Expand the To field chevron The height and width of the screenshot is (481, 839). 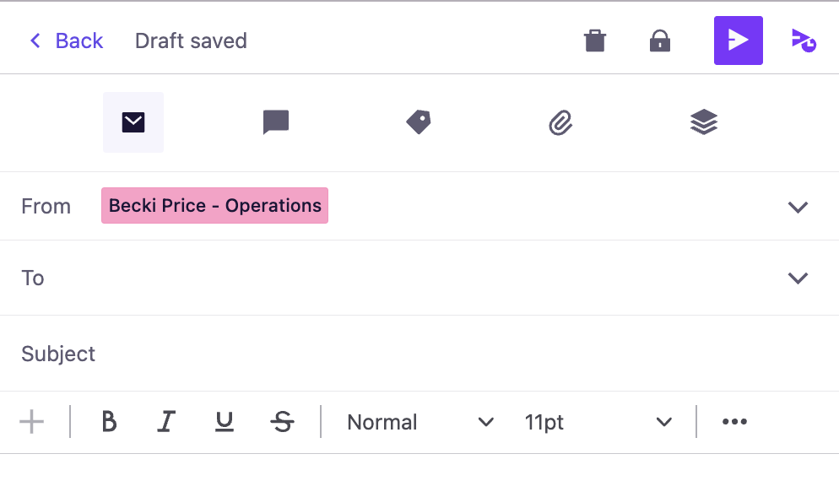pos(798,278)
